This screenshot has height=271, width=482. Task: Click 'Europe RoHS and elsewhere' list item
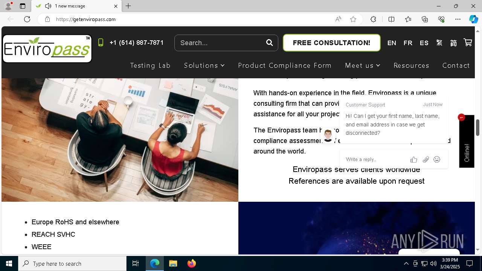pos(75,222)
